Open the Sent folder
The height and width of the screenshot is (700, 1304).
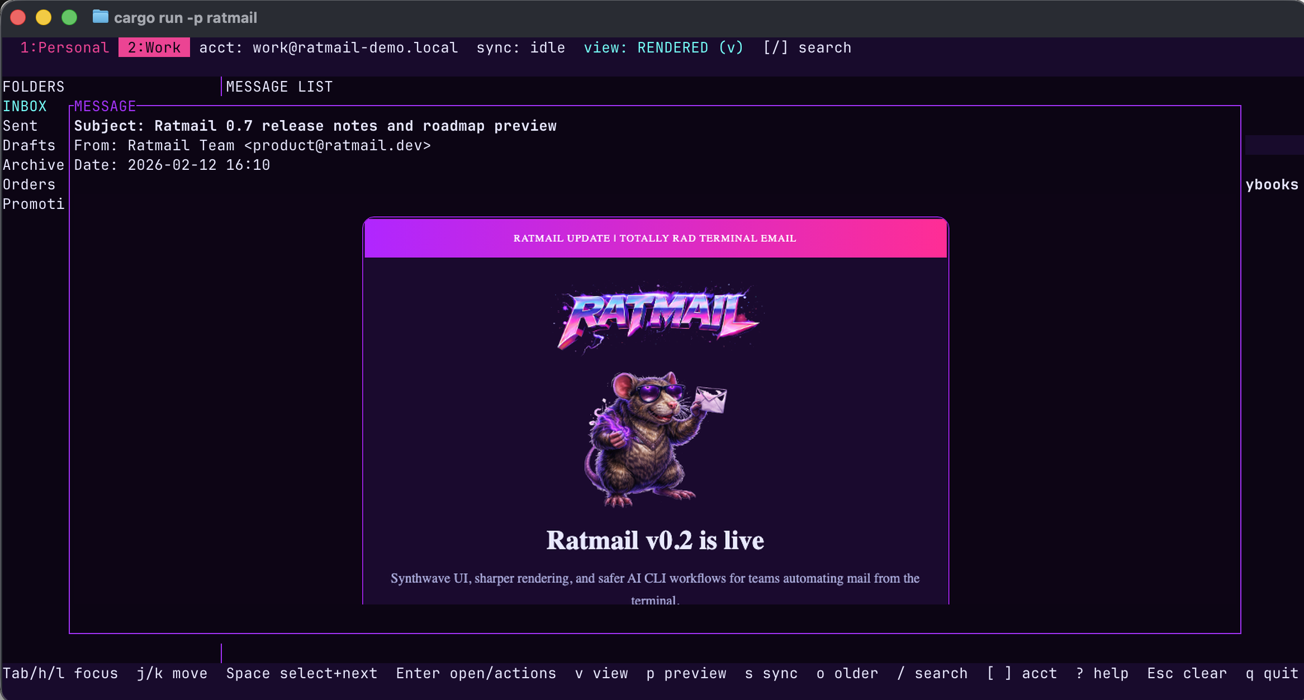tap(20, 126)
